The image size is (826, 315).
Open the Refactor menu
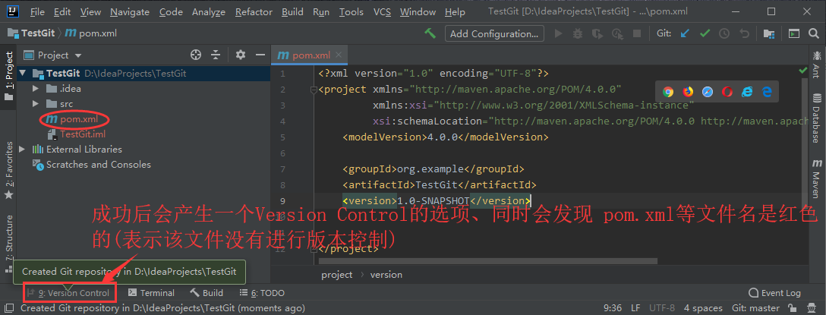pyautogui.click(x=254, y=11)
